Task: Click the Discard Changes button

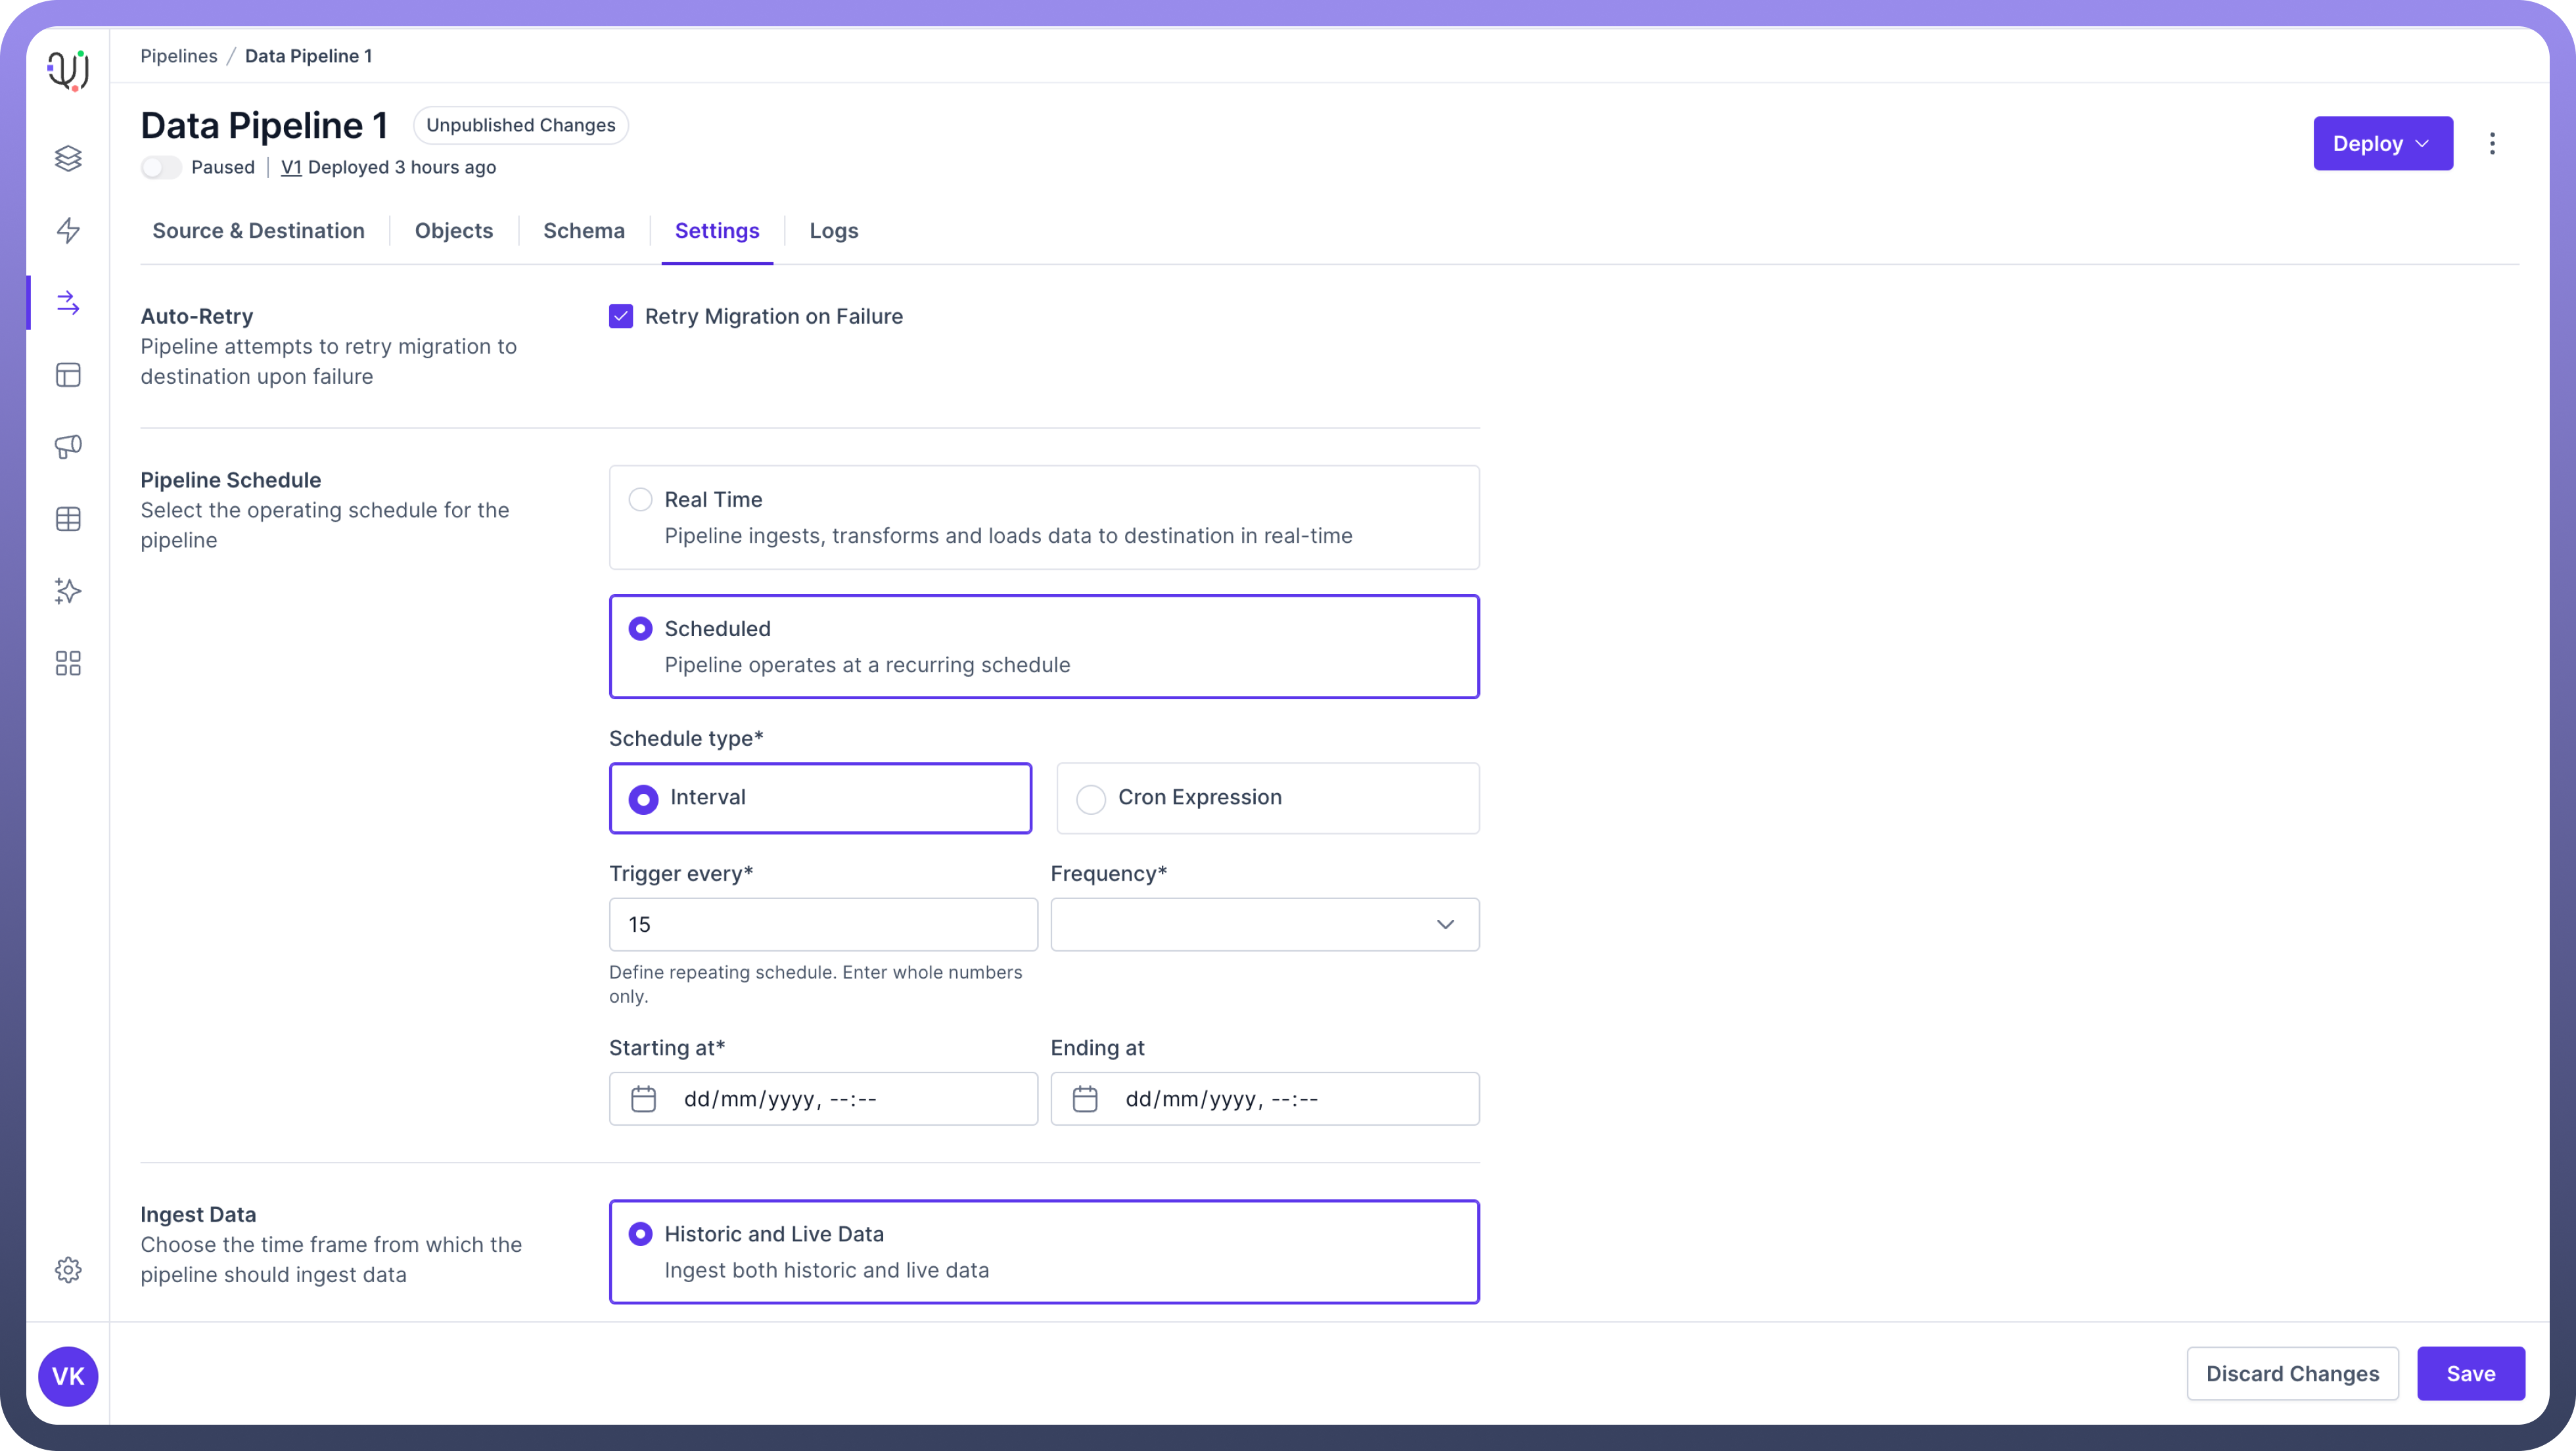Action: point(2292,1374)
